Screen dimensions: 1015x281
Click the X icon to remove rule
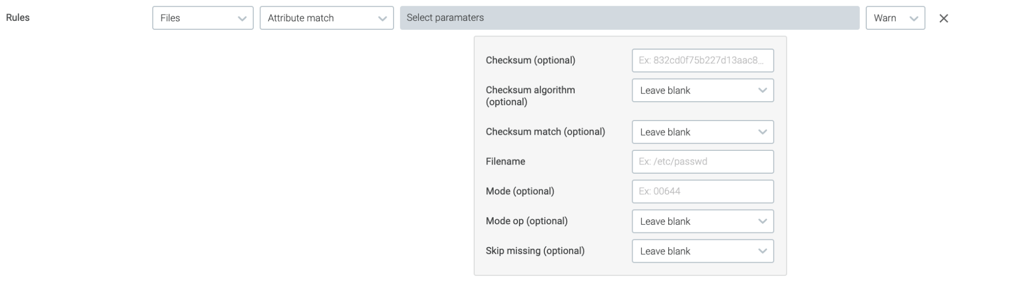click(943, 18)
